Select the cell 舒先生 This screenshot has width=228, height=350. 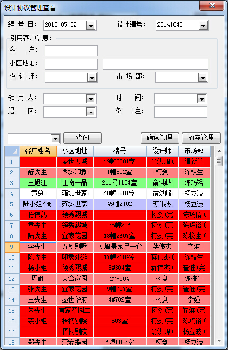click(38, 172)
